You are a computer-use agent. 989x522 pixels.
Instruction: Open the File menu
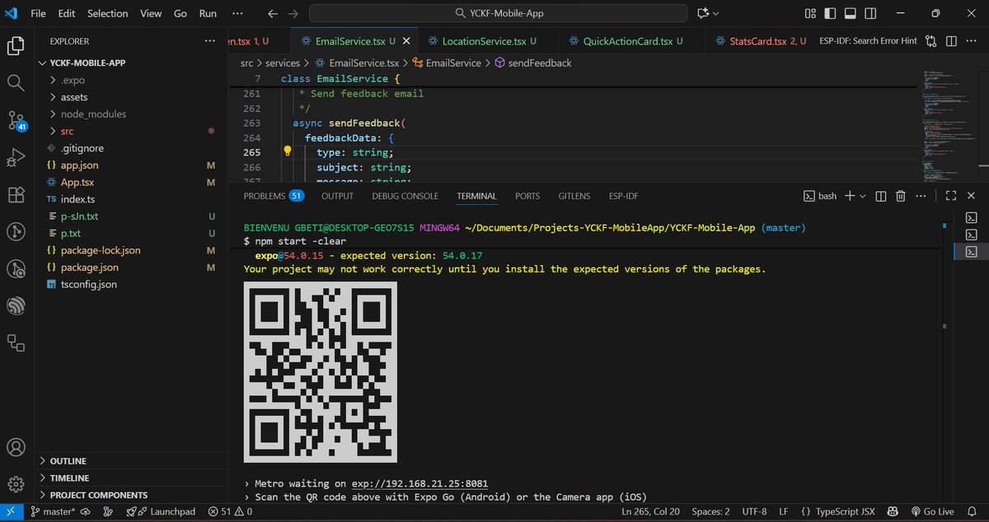[x=38, y=13]
